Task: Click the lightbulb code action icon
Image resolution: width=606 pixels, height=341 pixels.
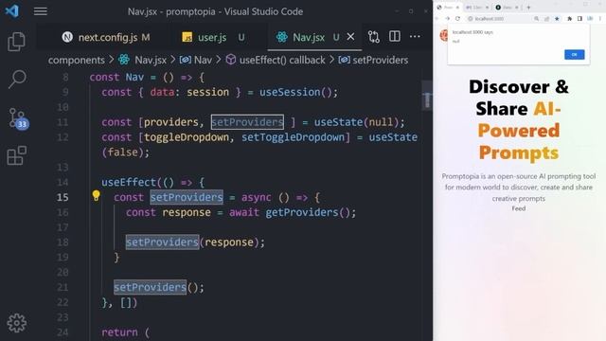Action: tap(96, 196)
